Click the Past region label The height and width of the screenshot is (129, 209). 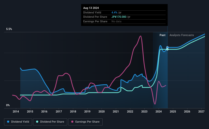tap(162, 35)
